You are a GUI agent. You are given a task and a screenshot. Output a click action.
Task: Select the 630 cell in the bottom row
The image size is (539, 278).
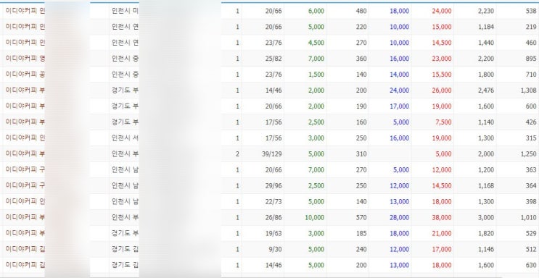tap(531, 265)
